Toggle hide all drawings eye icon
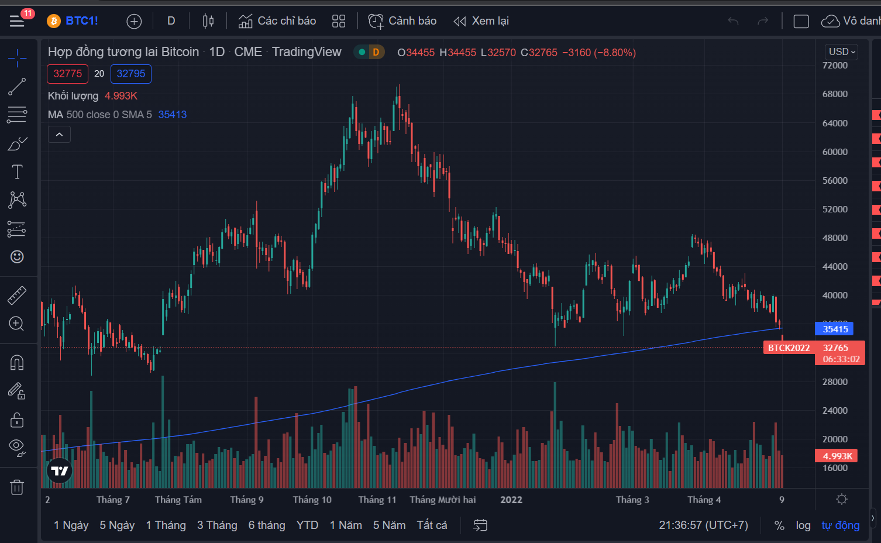 (17, 448)
